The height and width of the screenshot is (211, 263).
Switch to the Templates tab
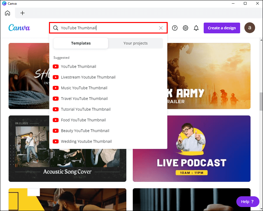[81, 43]
